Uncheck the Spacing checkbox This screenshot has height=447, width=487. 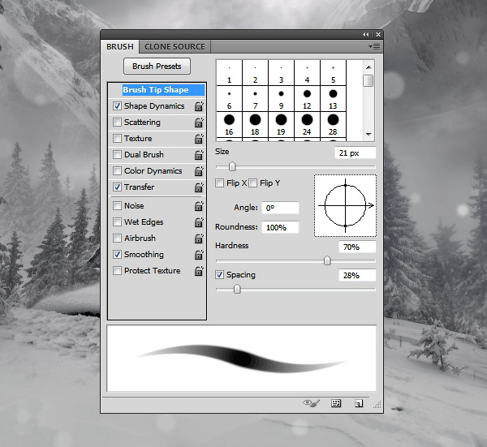(x=220, y=274)
